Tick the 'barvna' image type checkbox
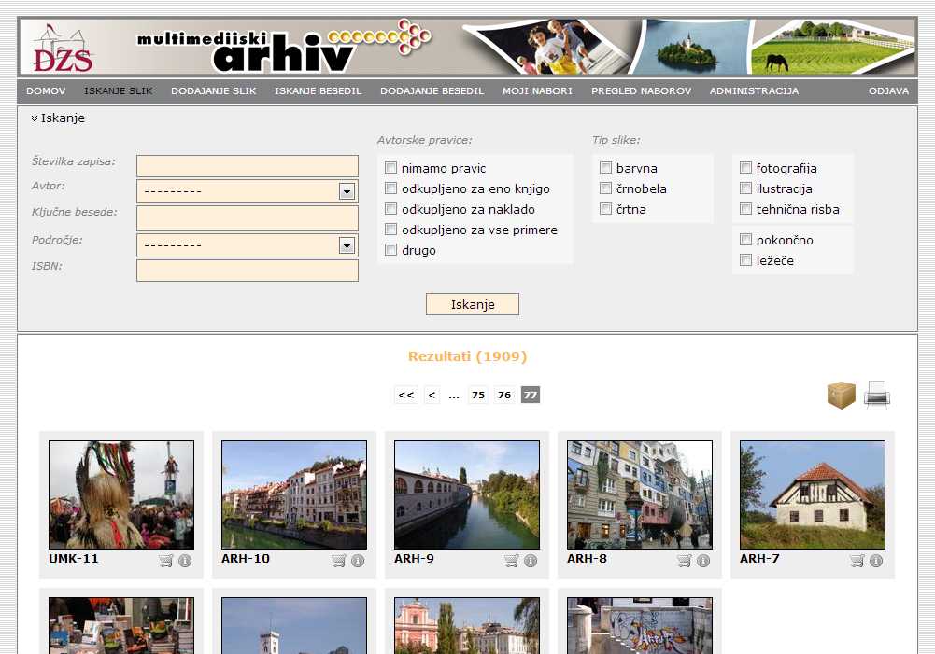 pyautogui.click(x=606, y=168)
